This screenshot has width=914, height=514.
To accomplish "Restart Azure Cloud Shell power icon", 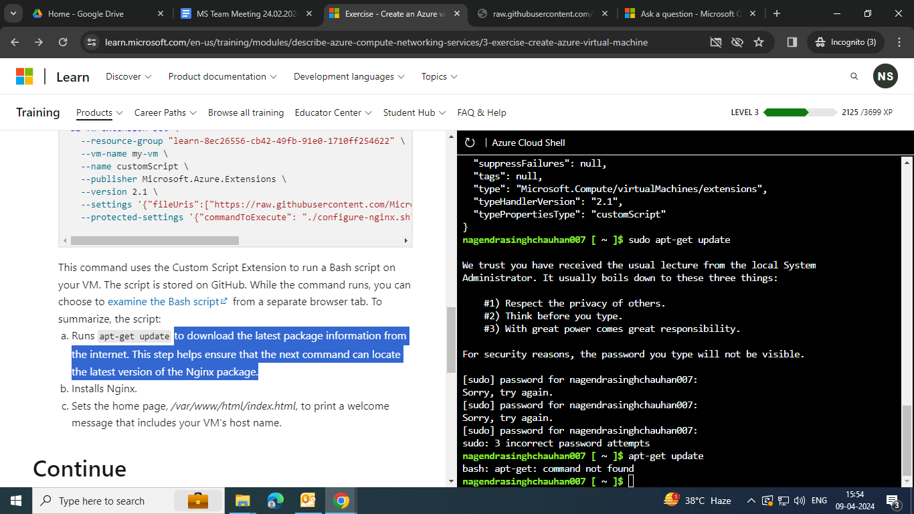I will (x=470, y=143).
